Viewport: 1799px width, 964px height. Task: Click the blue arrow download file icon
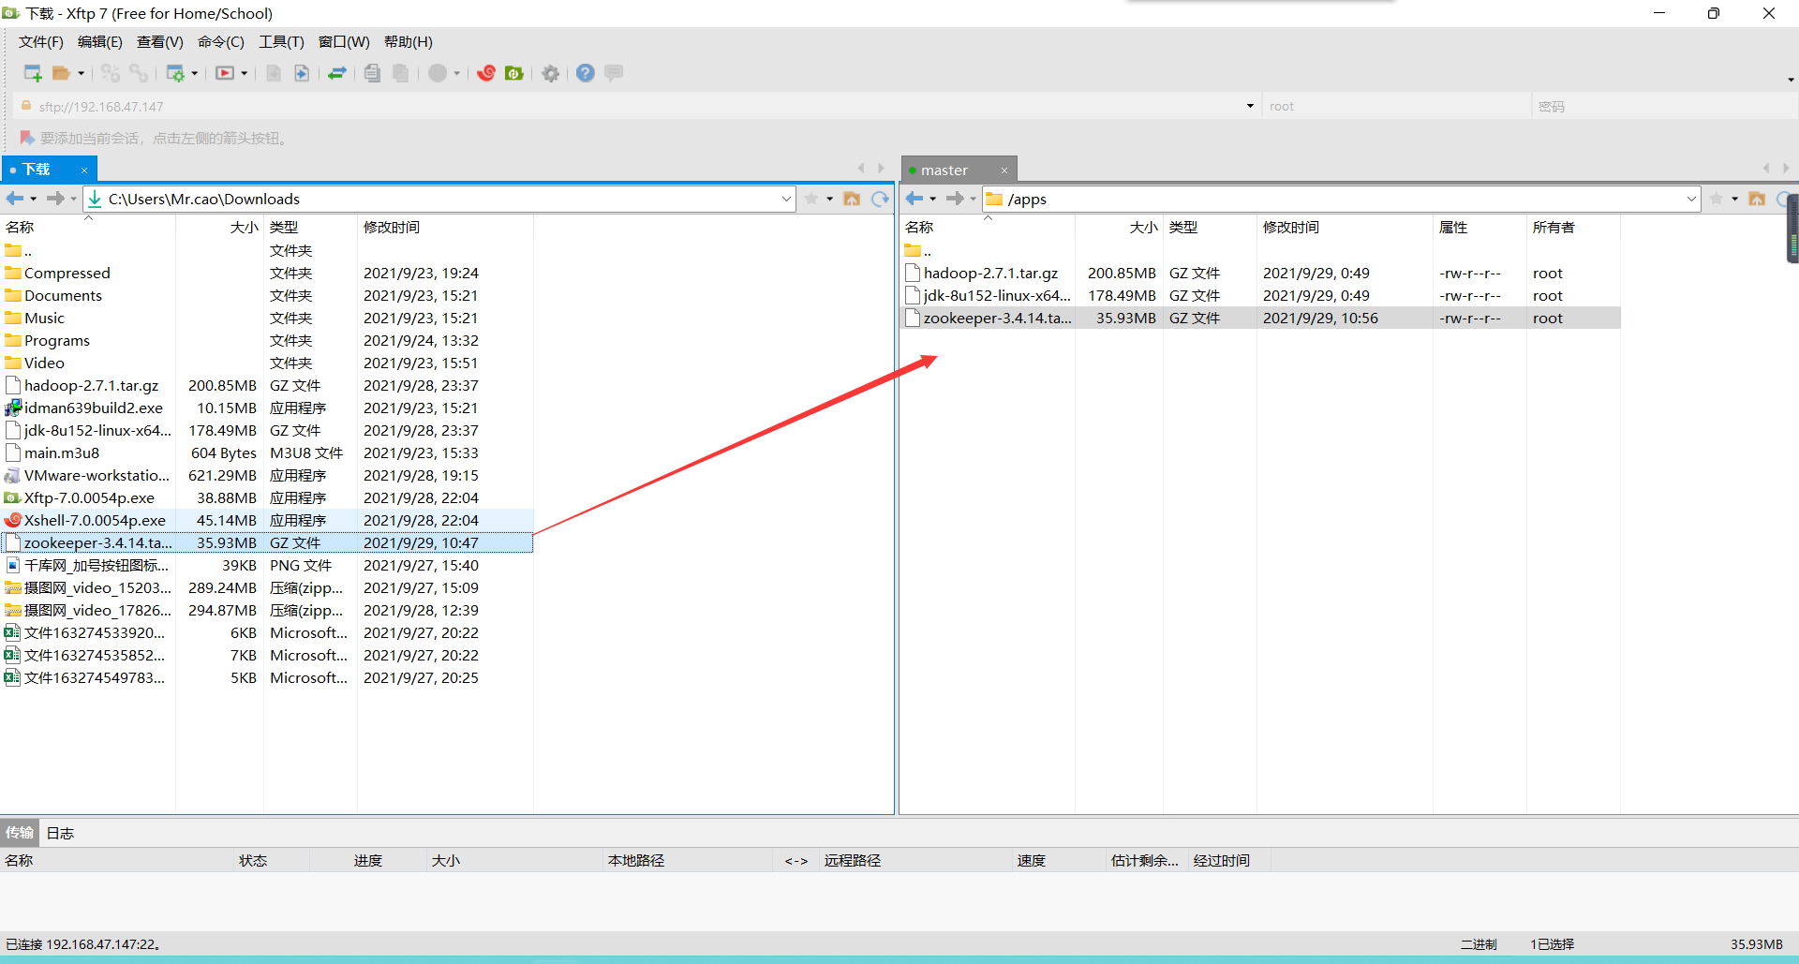tap(302, 73)
